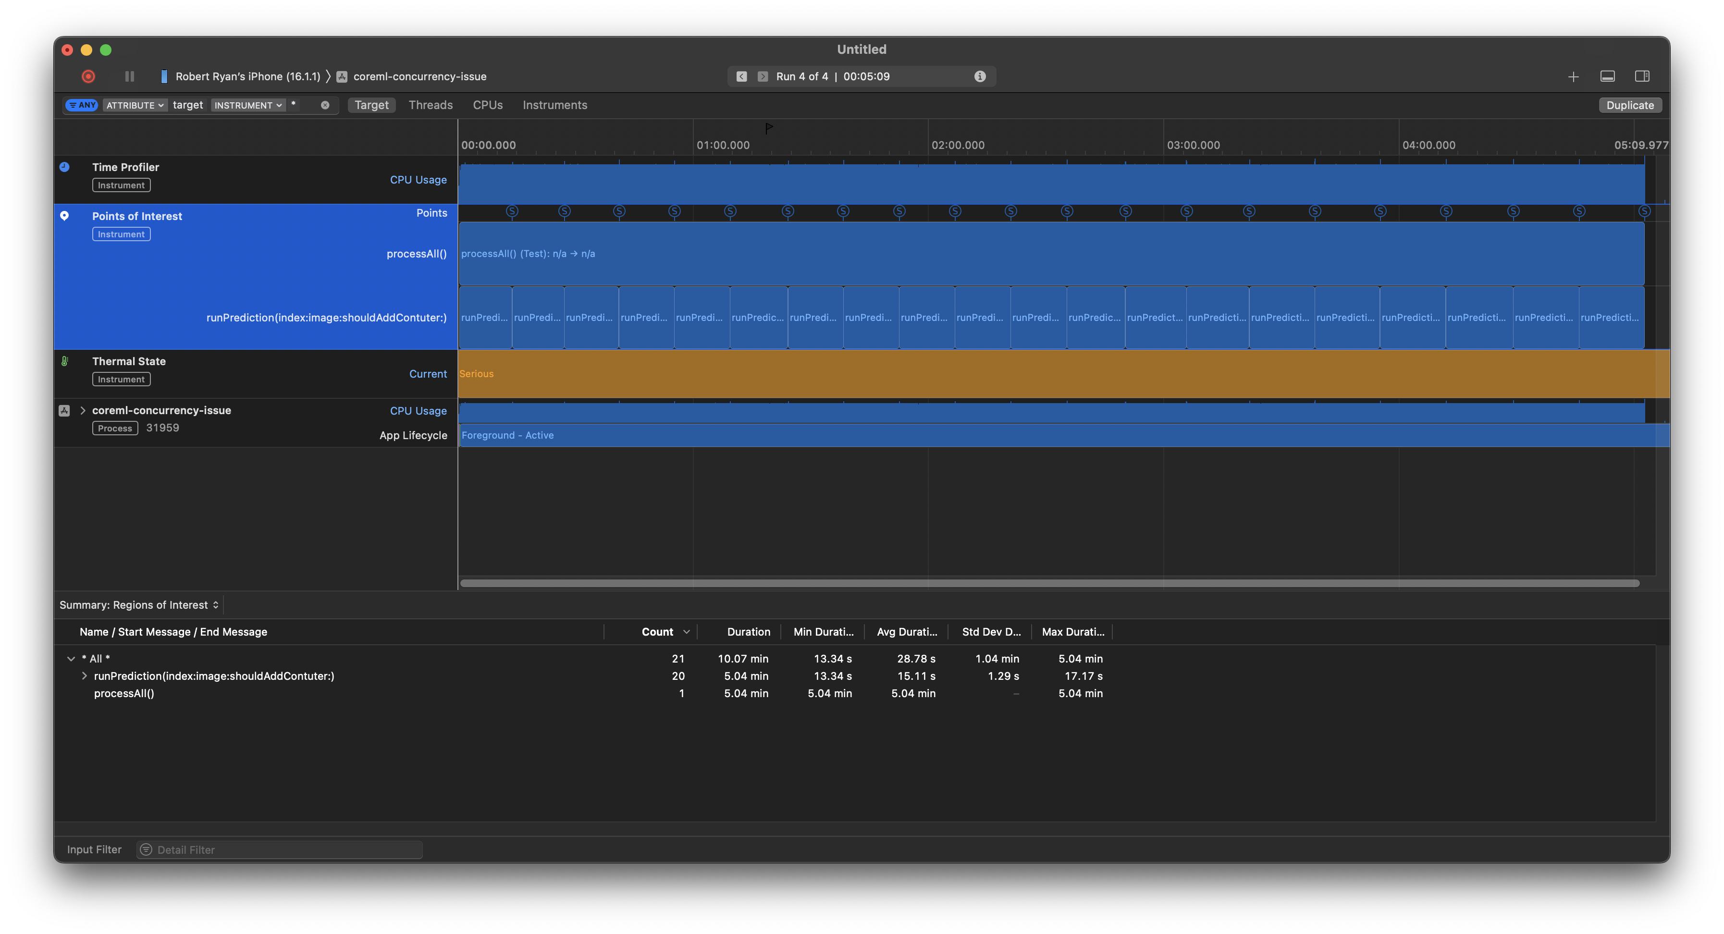Toggle the coreml-concurrency-issue expand arrow
This screenshot has width=1724, height=934.
tap(81, 409)
